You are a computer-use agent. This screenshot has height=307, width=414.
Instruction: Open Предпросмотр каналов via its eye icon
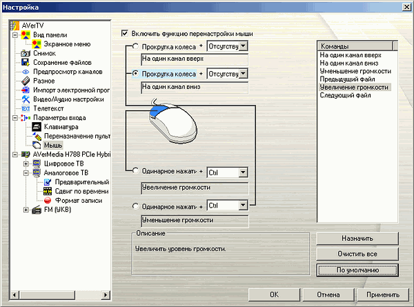tap(26, 72)
